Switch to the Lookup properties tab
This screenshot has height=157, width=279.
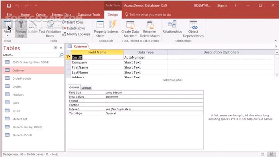coord(86,88)
